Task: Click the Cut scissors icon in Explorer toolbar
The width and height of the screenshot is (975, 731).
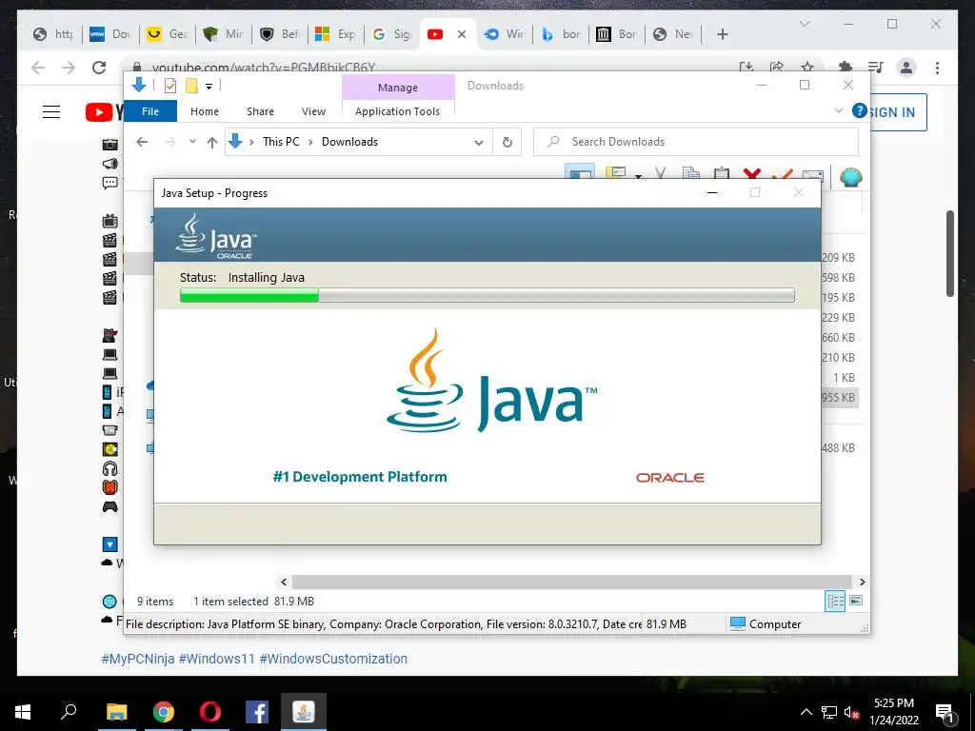Action: point(660,173)
